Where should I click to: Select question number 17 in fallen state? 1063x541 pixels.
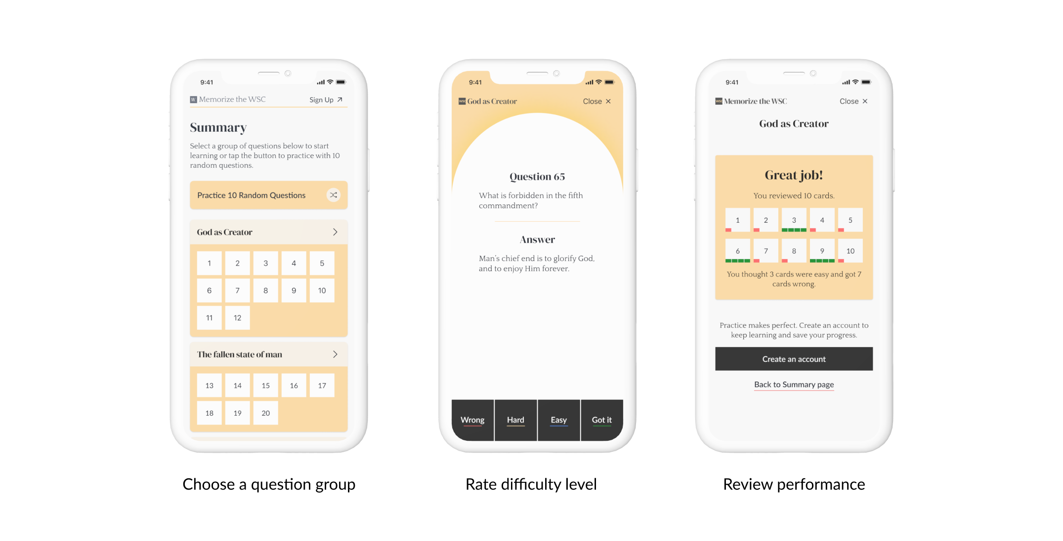[x=321, y=385]
